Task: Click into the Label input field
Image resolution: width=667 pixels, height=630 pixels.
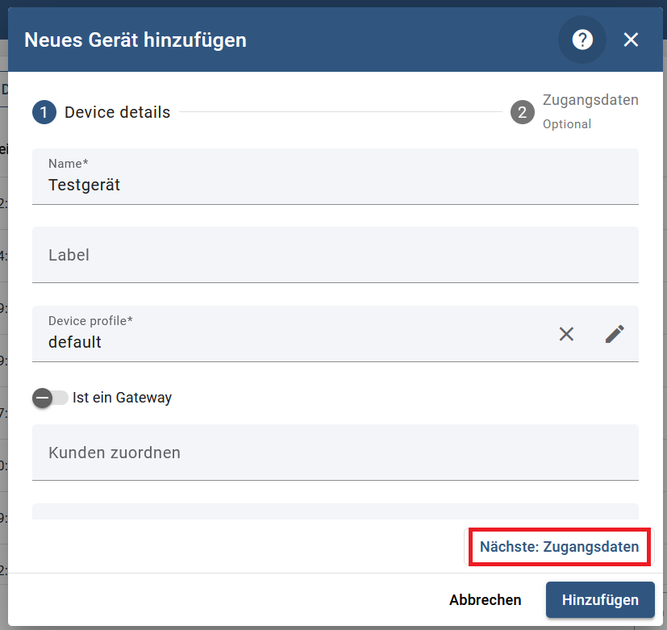Action: tap(335, 256)
